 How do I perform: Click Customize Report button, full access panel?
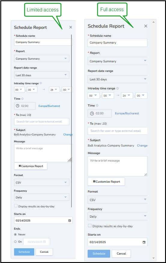(106, 182)
